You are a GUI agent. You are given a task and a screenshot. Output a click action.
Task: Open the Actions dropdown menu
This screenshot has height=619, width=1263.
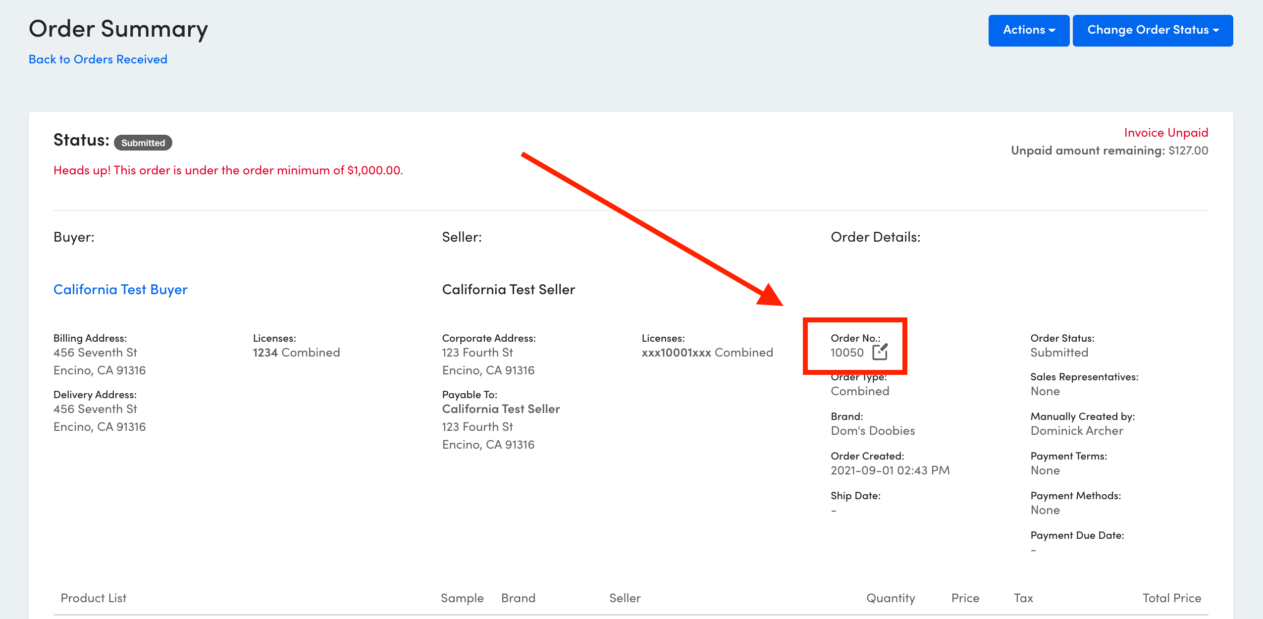(x=1029, y=30)
